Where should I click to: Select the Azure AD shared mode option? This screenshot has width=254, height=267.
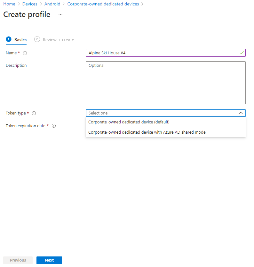pos(147,132)
